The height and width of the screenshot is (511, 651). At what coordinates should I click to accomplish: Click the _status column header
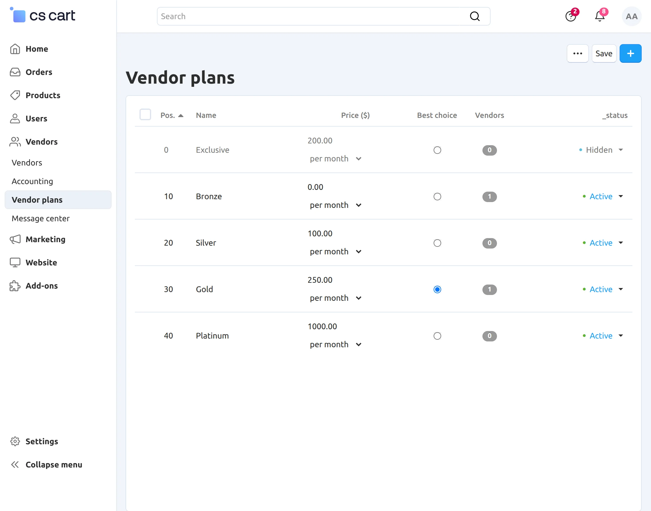click(615, 115)
